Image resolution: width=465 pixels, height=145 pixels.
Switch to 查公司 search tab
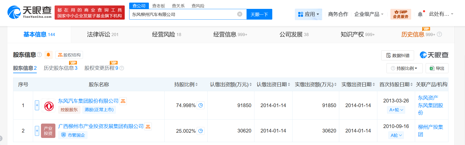click(x=139, y=6)
